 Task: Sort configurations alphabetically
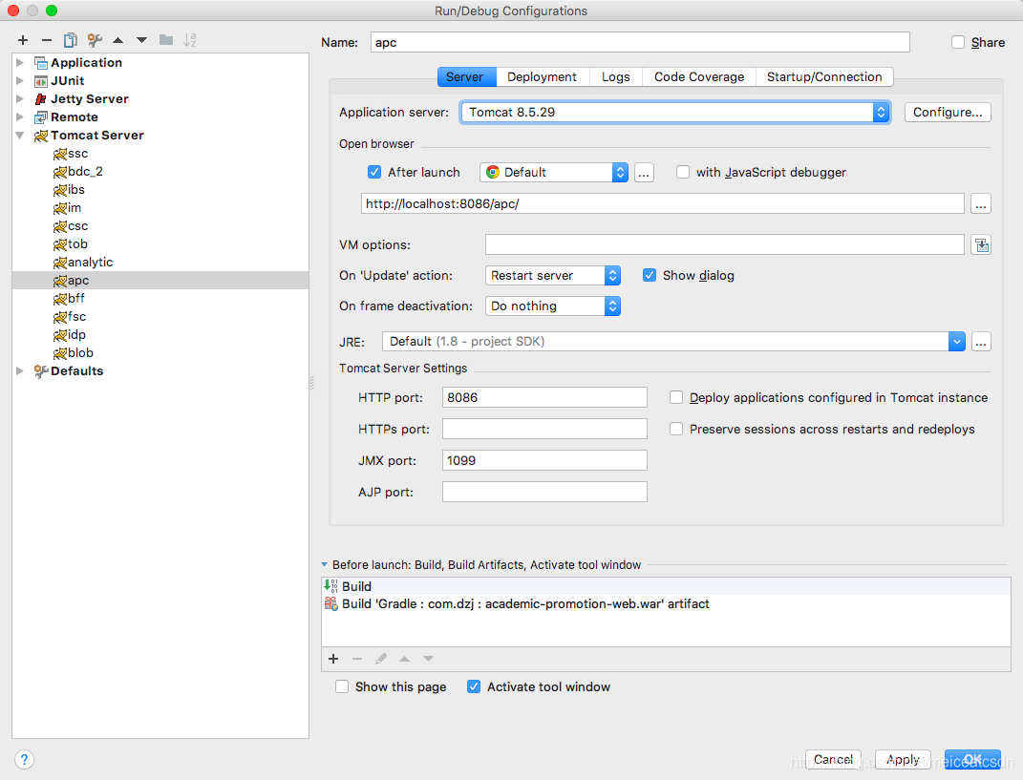pos(190,40)
